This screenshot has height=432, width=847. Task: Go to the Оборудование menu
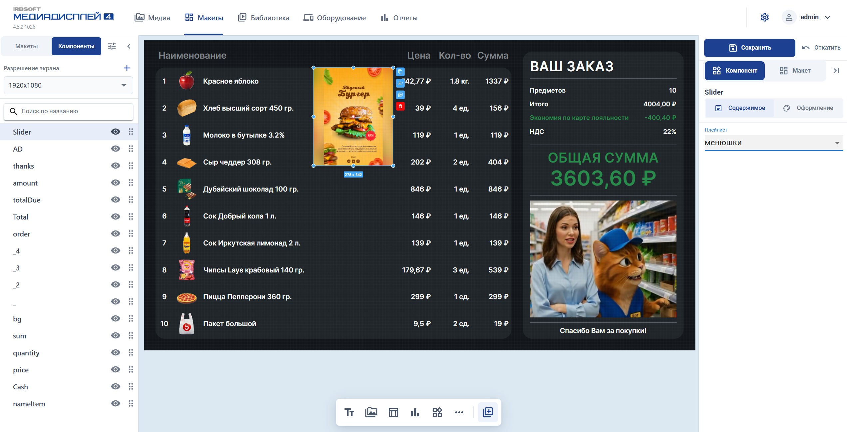(335, 18)
